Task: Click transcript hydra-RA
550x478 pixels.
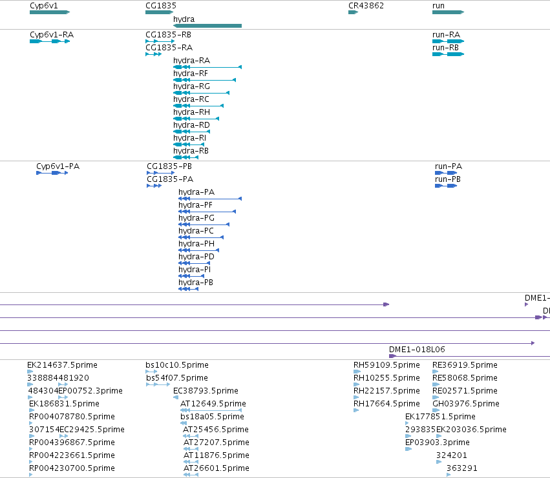Action: pyautogui.click(x=191, y=61)
